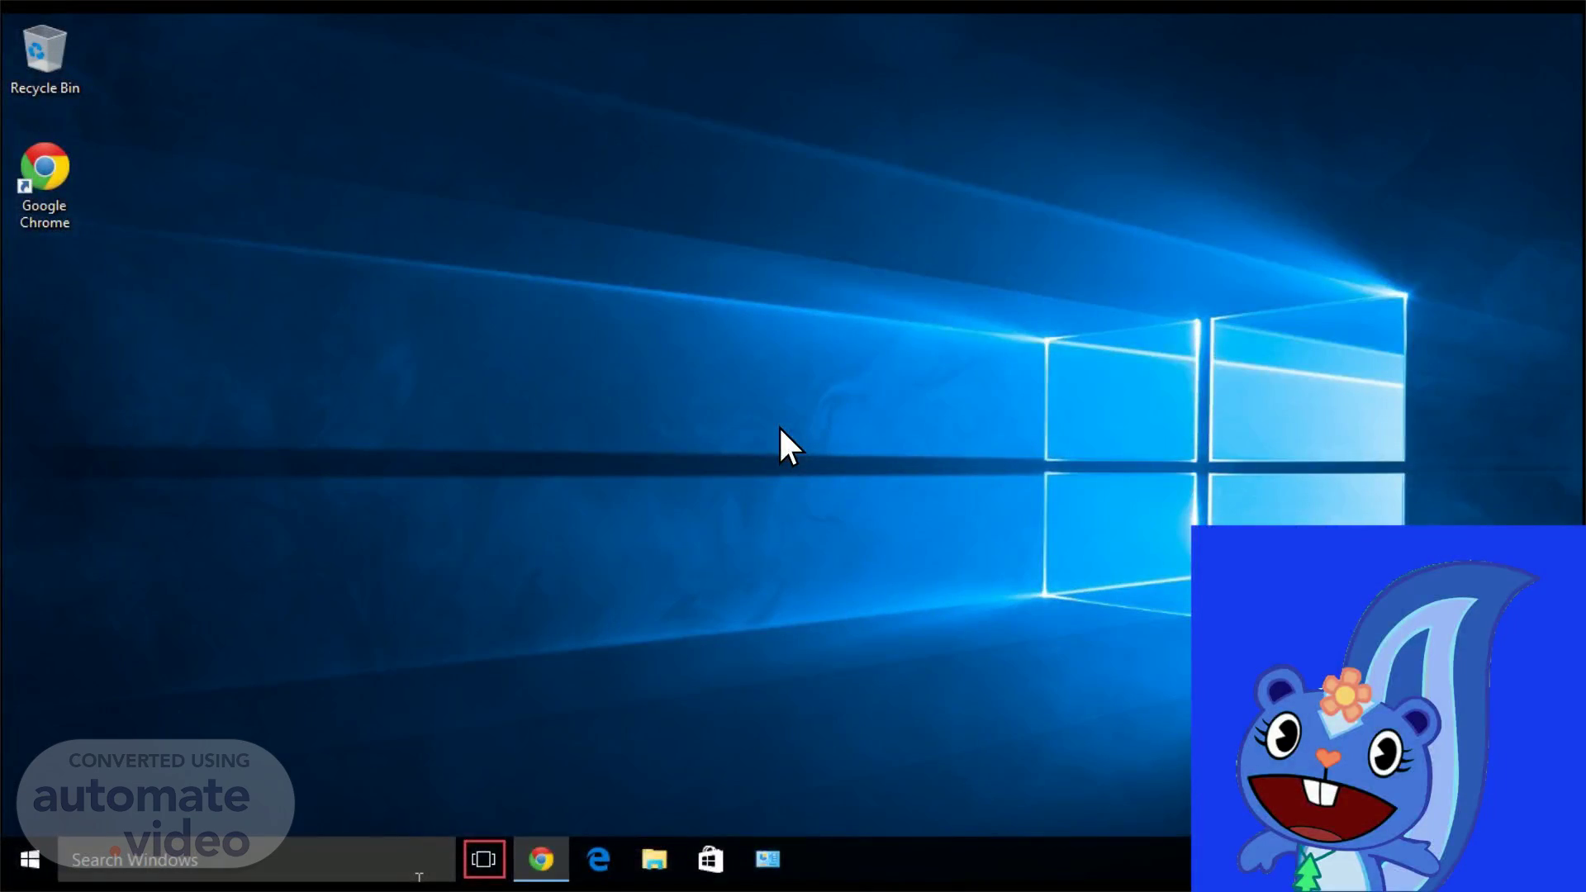
Task: Open the Windows Store taskbar icon
Action: pos(710,860)
